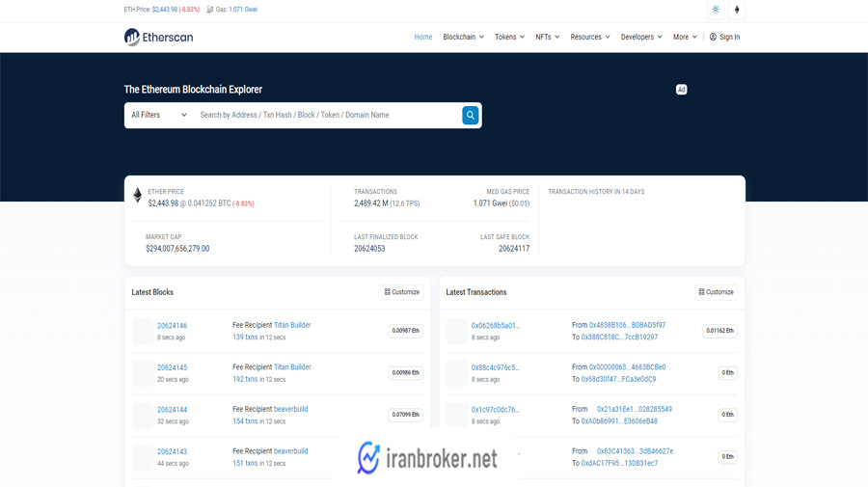This screenshot has width=868, height=487.
Task: Expand the NFTs menu
Action: coord(547,37)
